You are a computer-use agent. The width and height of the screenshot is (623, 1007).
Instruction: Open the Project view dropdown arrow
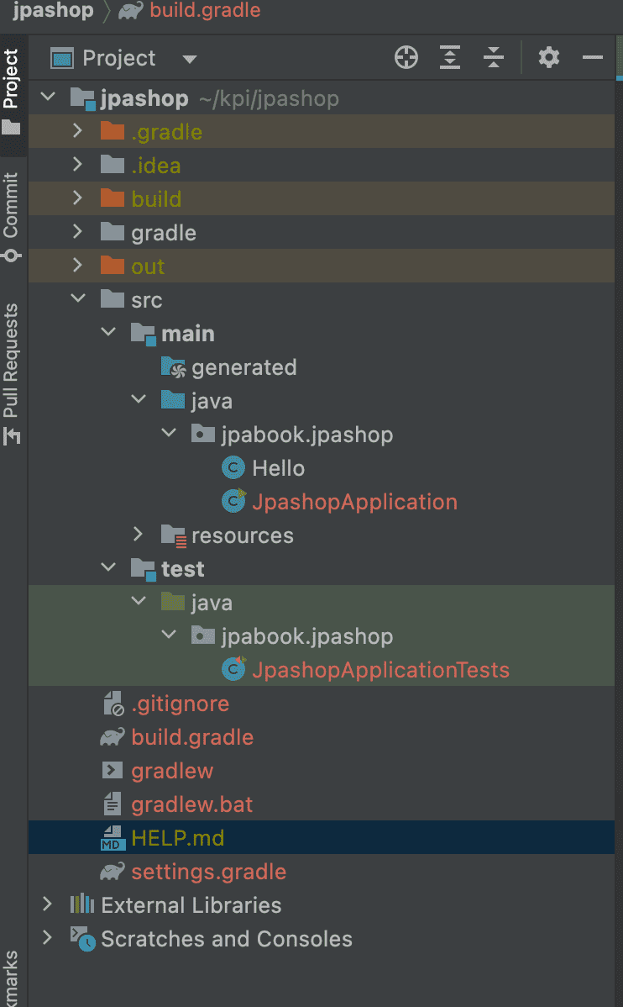pyautogui.click(x=190, y=59)
